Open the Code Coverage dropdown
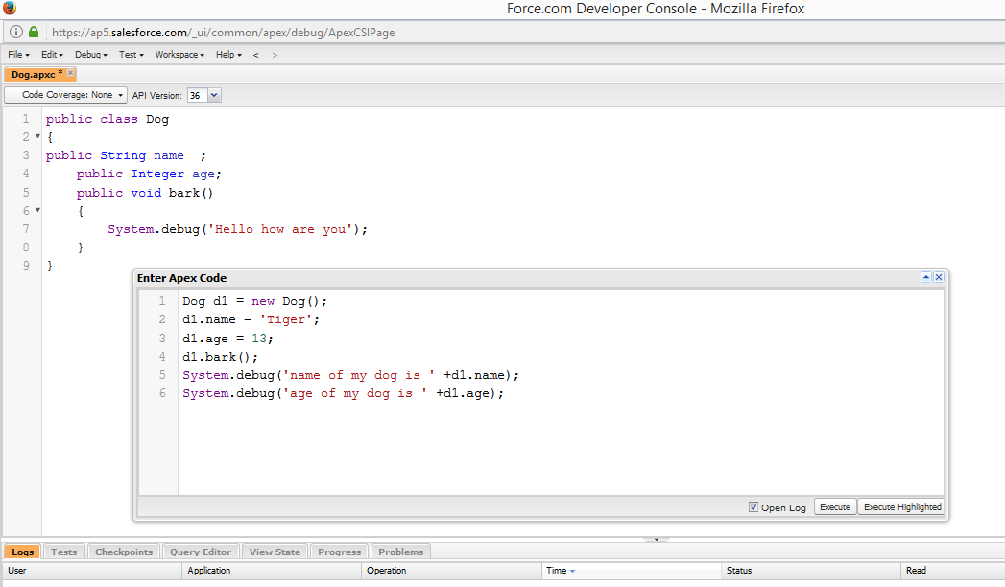1005x587 pixels. (x=65, y=95)
